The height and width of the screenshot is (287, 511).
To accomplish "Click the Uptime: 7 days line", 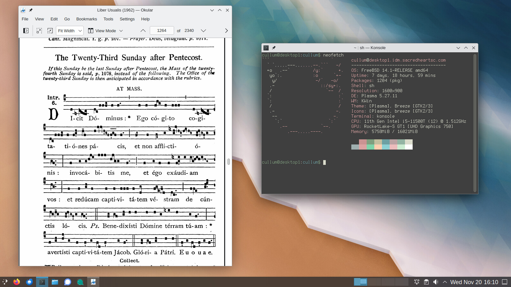I will (393, 76).
